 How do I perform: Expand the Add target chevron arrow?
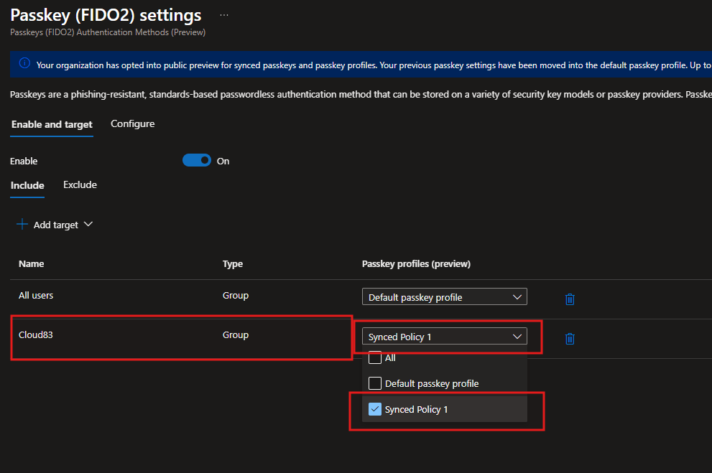click(x=88, y=224)
